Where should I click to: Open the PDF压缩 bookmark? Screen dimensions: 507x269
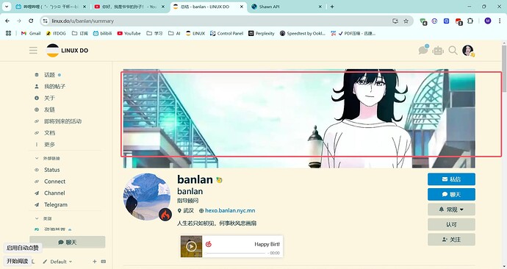(353, 33)
